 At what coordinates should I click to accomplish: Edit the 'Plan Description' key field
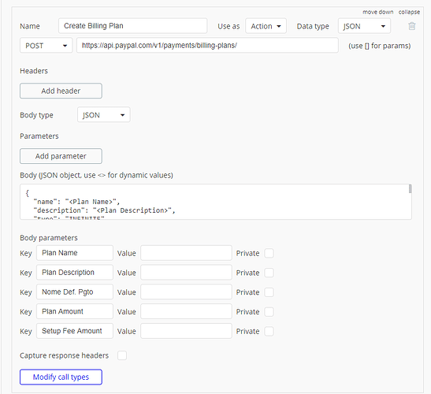[x=75, y=273]
